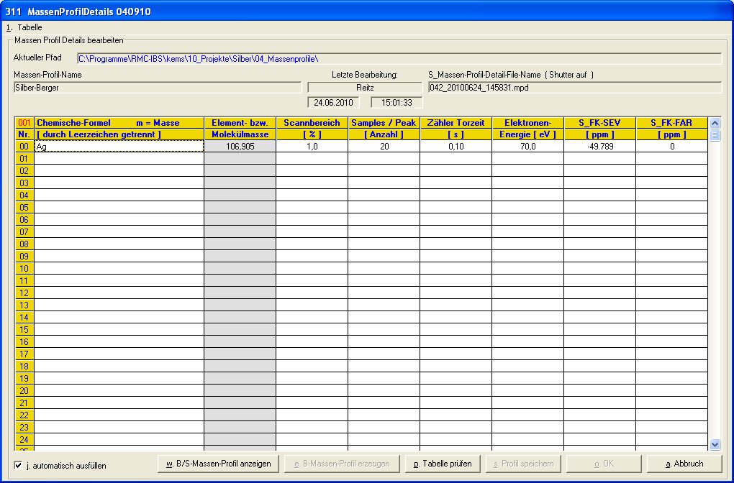Click the empty formula cell in row 03
This screenshot has height=483, width=734.
(x=119, y=183)
